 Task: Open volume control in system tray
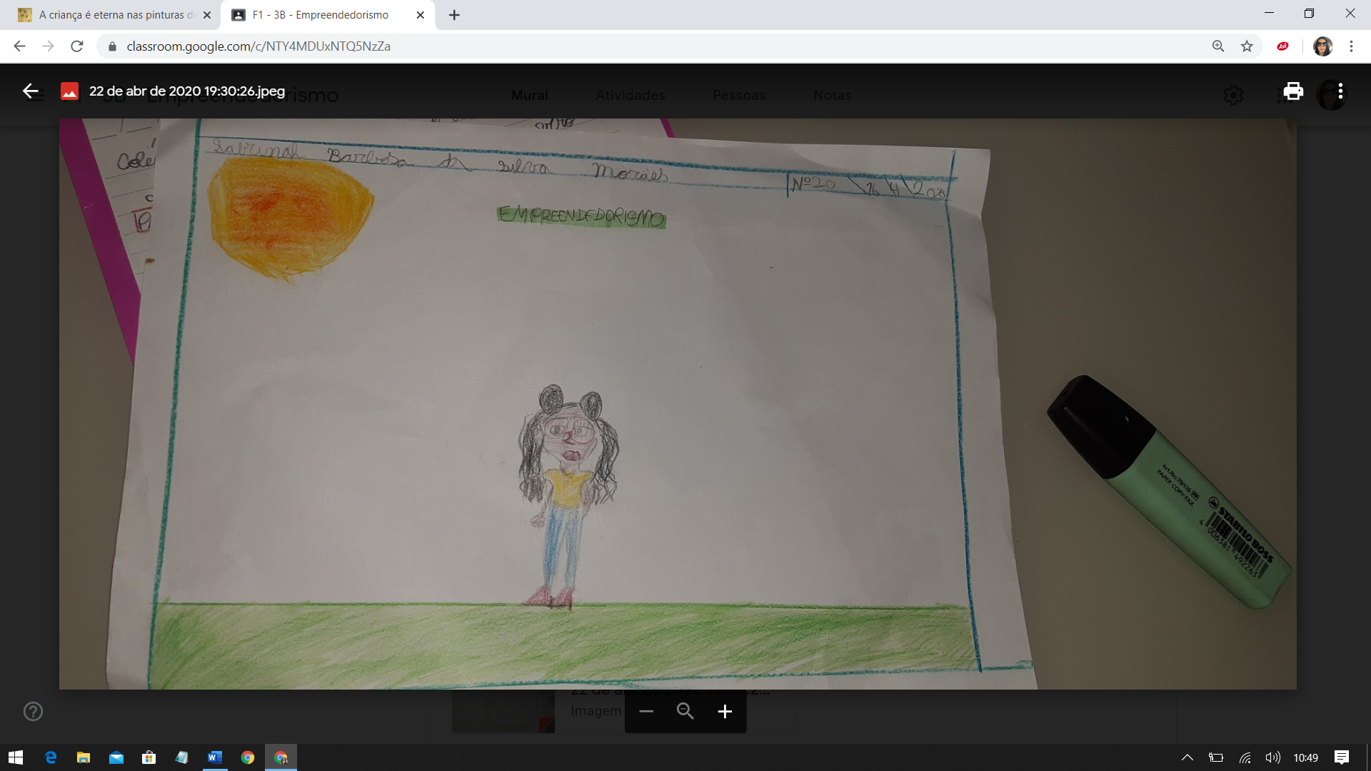pos(1272,757)
